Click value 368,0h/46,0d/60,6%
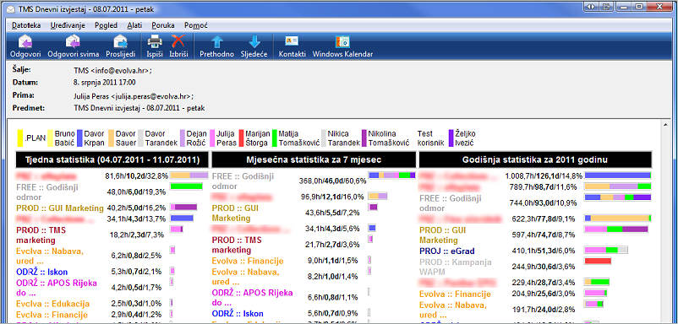 click(x=332, y=181)
